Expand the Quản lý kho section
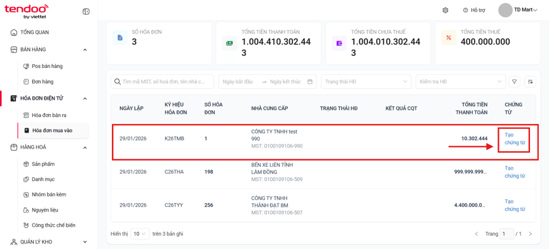549x249 pixels. 85,241
